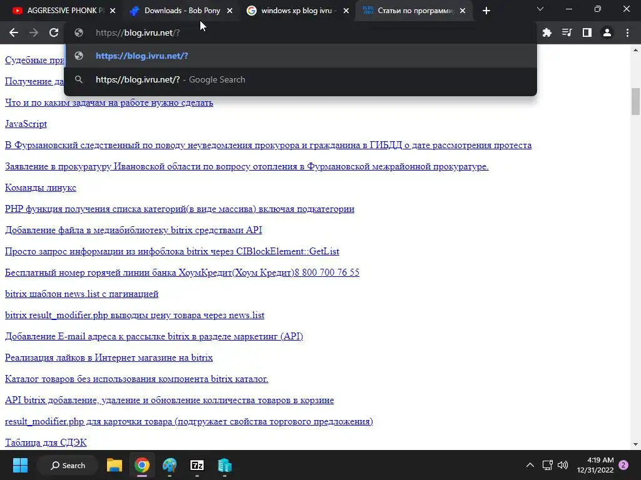Image resolution: width=641 pixels, height=480 pixels.
Task: Open Заявление в прокуратуру Ивановской области link
Action: coord(247,166)
